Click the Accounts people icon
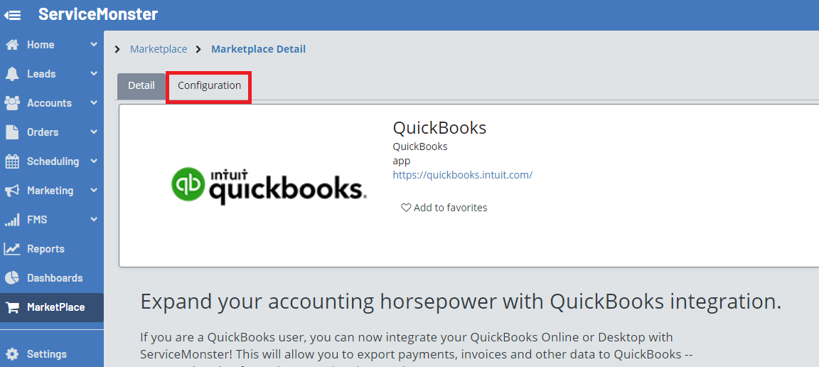The image size is (819, 367). [x=12, y=103]
